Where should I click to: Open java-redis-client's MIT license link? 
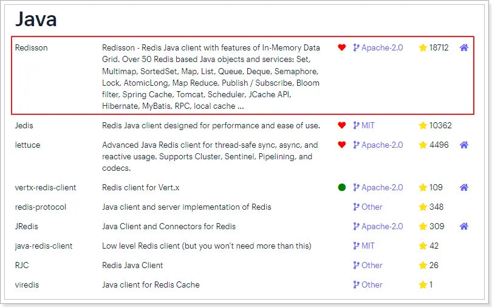[364, 246]
